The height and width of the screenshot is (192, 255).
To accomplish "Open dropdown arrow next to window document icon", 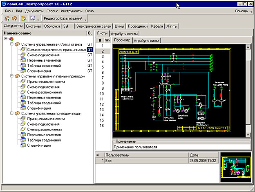I will point(38,20).
